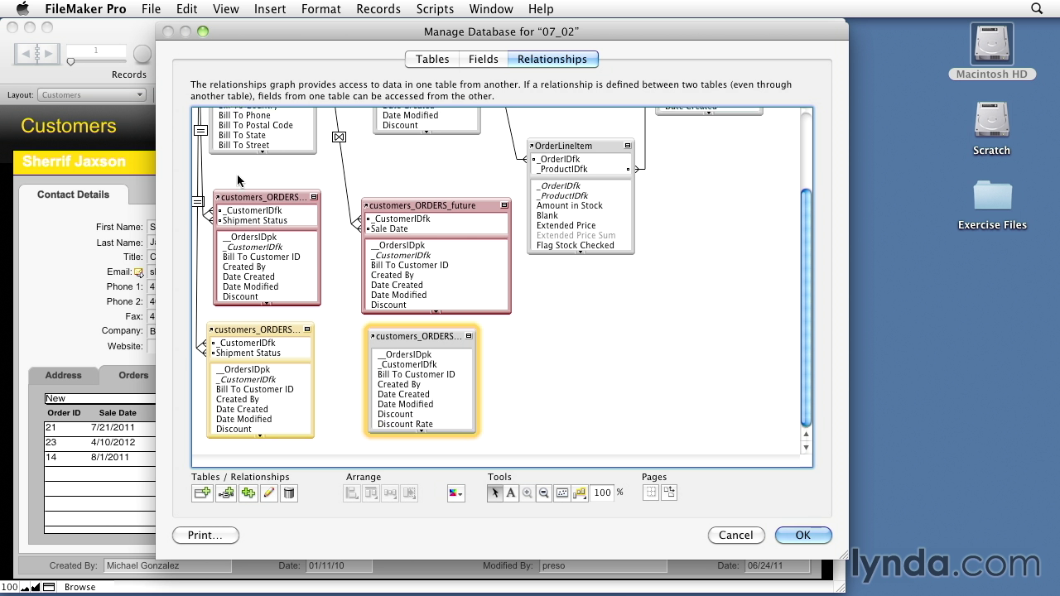Select the Relationships tab
The height and width of the screenshot is (596, 1060).
pyautogui.click(x=552, y=60)
